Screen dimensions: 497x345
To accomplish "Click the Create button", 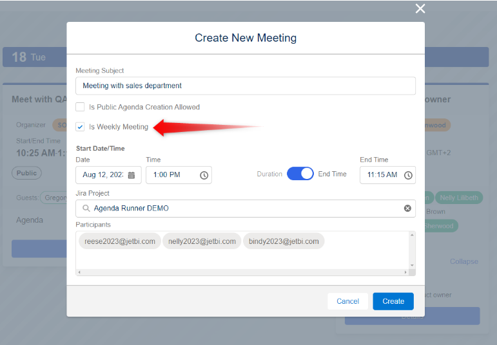I will tap(393, 301).
